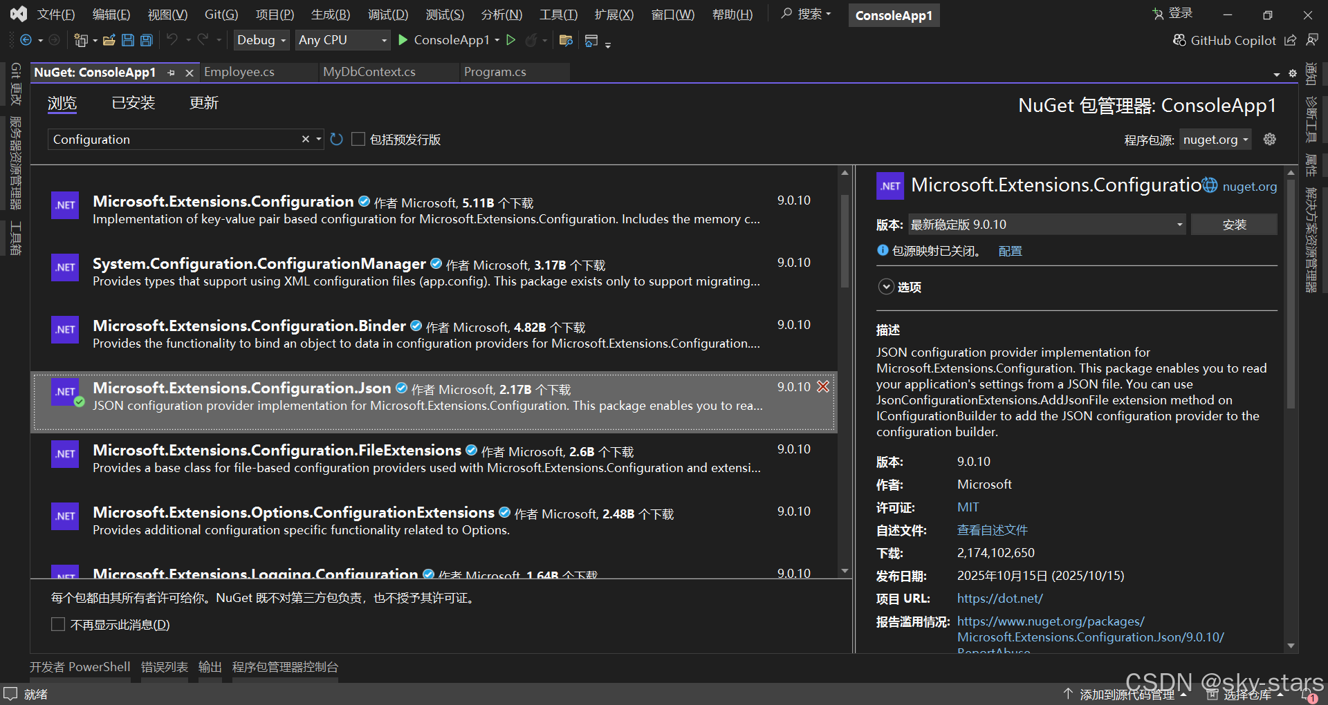
Task: Click the Open File folder icon
Action: [109, 40]
